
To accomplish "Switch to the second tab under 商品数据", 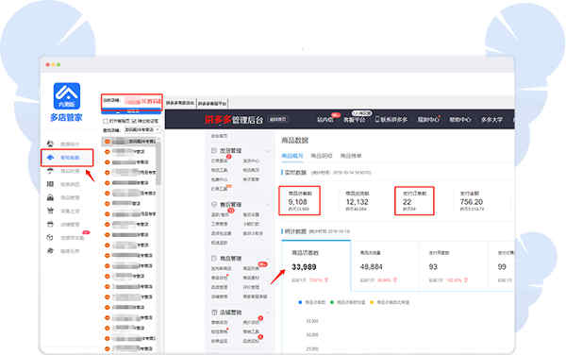I will click(x=322, y=156).
